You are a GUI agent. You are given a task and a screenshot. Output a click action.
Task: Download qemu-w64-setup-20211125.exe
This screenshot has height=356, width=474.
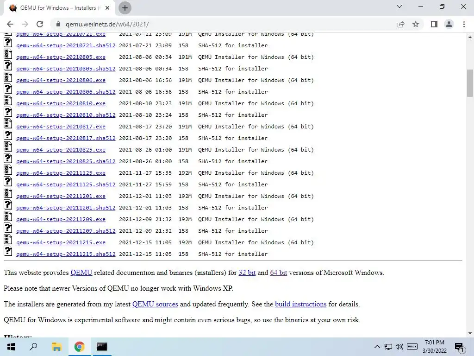tap(61, 173)
